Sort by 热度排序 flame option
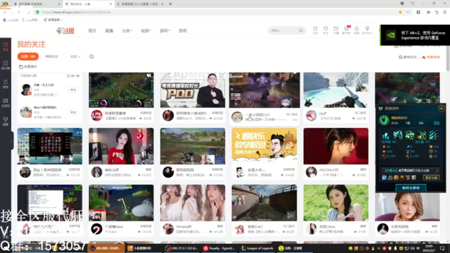This screenshot has height=253, width=450. pyautogui.click(x=431, y=57)
